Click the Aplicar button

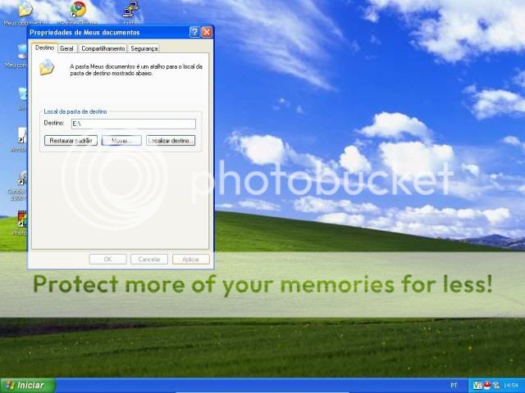pyautogui.click(x=191, y=260)
